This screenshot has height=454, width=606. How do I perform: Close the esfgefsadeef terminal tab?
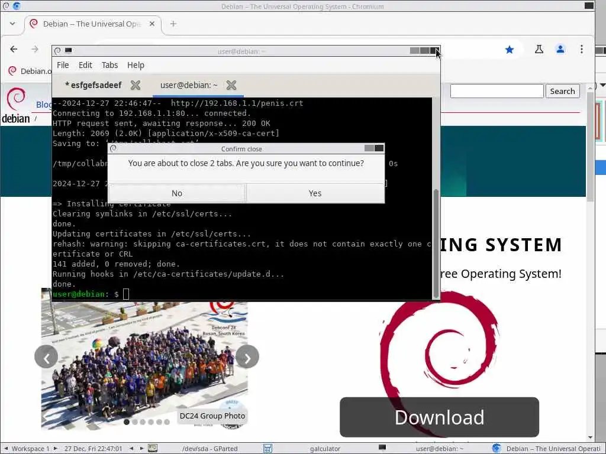point(136,85)
